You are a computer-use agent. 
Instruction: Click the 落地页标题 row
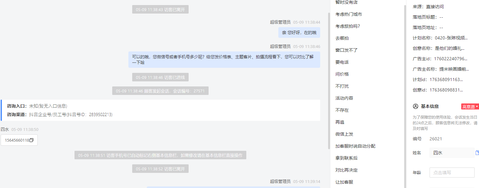click(x=428, y=17)
